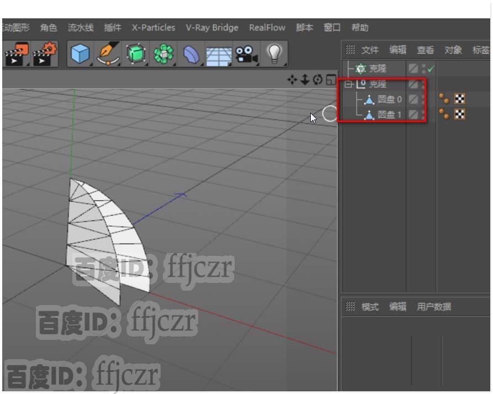Select the Pen spline tool icon
Image resolution: width=493 pixels, height=394 pixels.
tap(108, 54)
